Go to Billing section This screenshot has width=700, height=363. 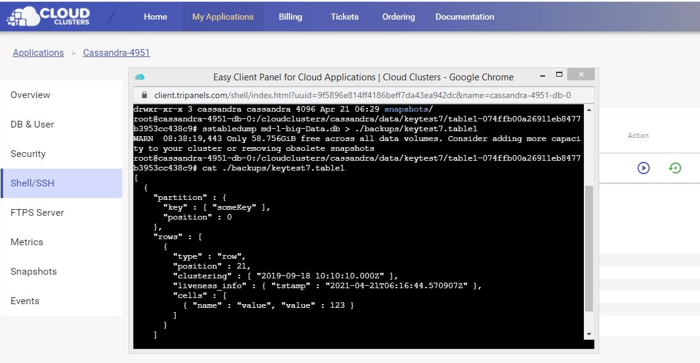pyautogui.click(x=290, y=17)
